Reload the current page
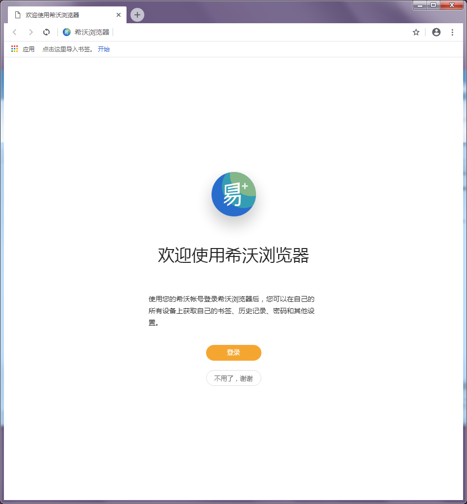 tap(46, 32)
